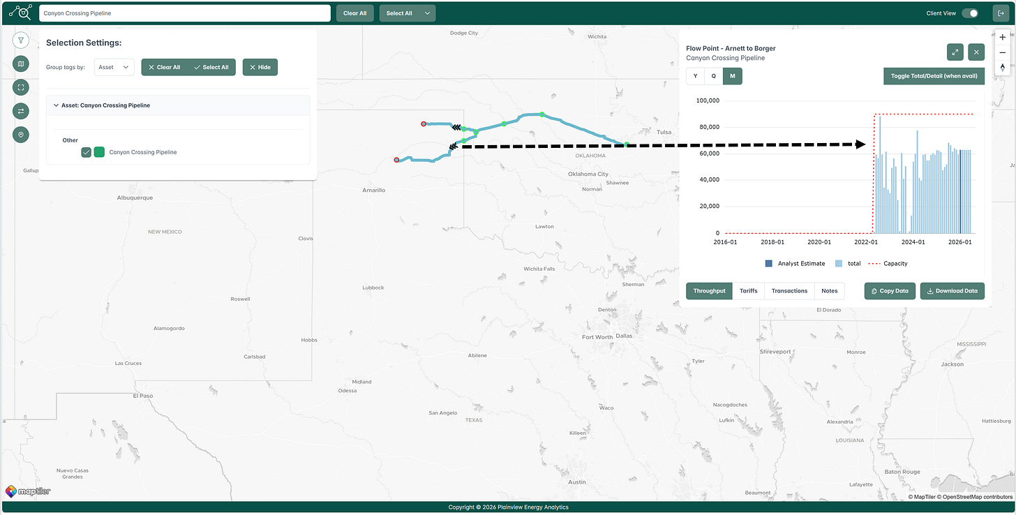Open the Throughput tab
The height and width of the screenshot is (515, 1016).
pos(710,291)
